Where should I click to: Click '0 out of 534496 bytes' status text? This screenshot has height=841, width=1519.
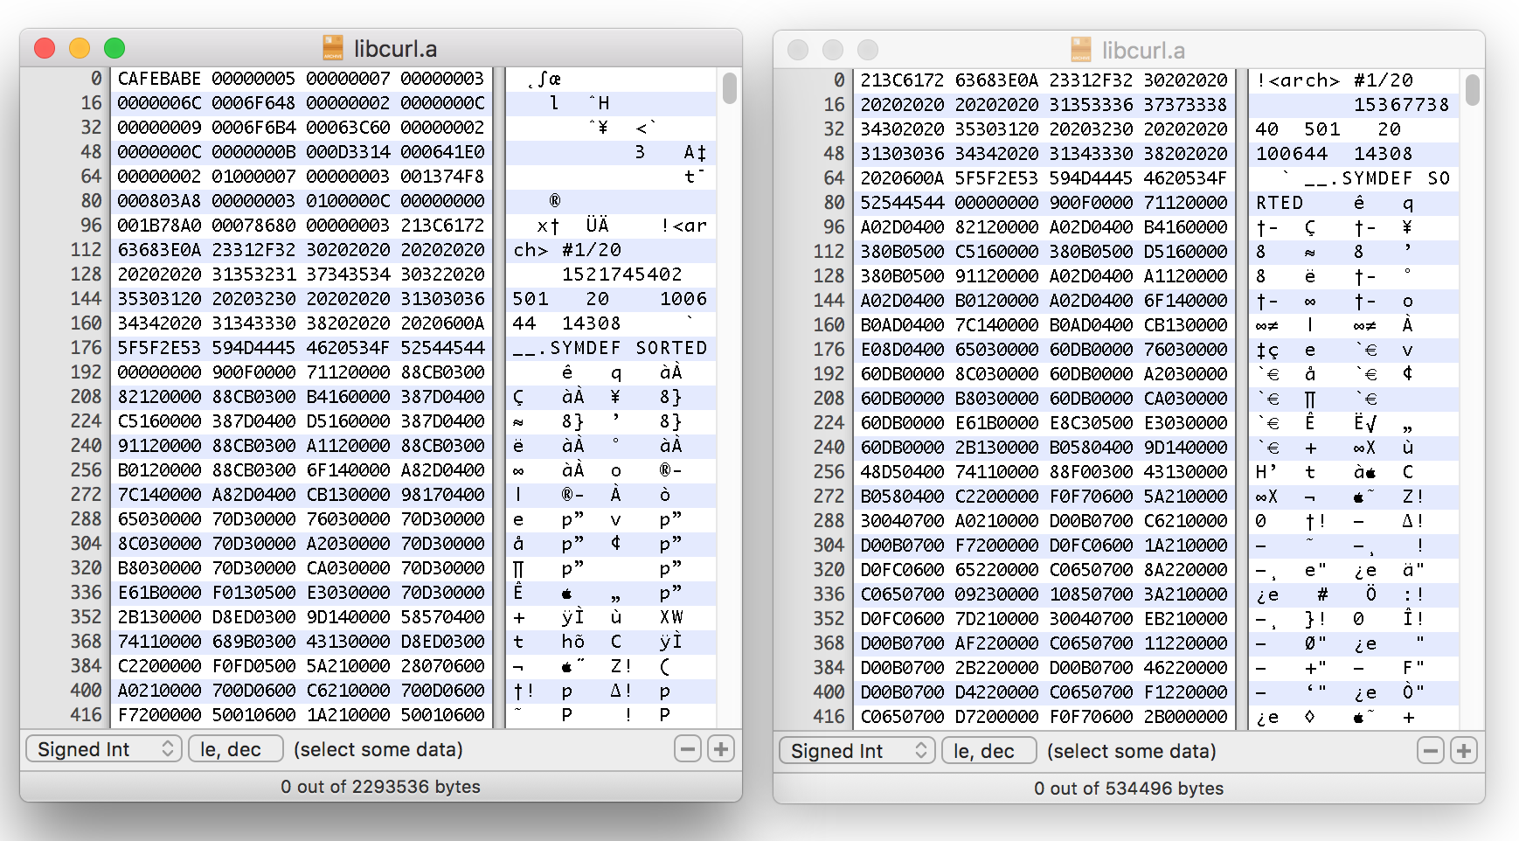1128,789
